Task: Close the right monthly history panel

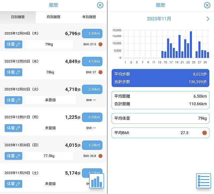Action: point(207,5)
